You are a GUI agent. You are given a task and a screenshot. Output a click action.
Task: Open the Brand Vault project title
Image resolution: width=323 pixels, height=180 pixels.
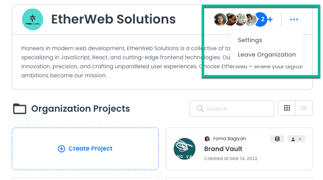223,149
